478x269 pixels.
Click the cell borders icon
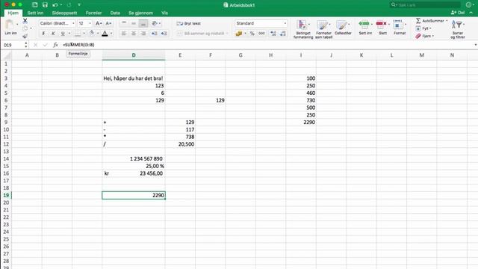pos(78,34)
